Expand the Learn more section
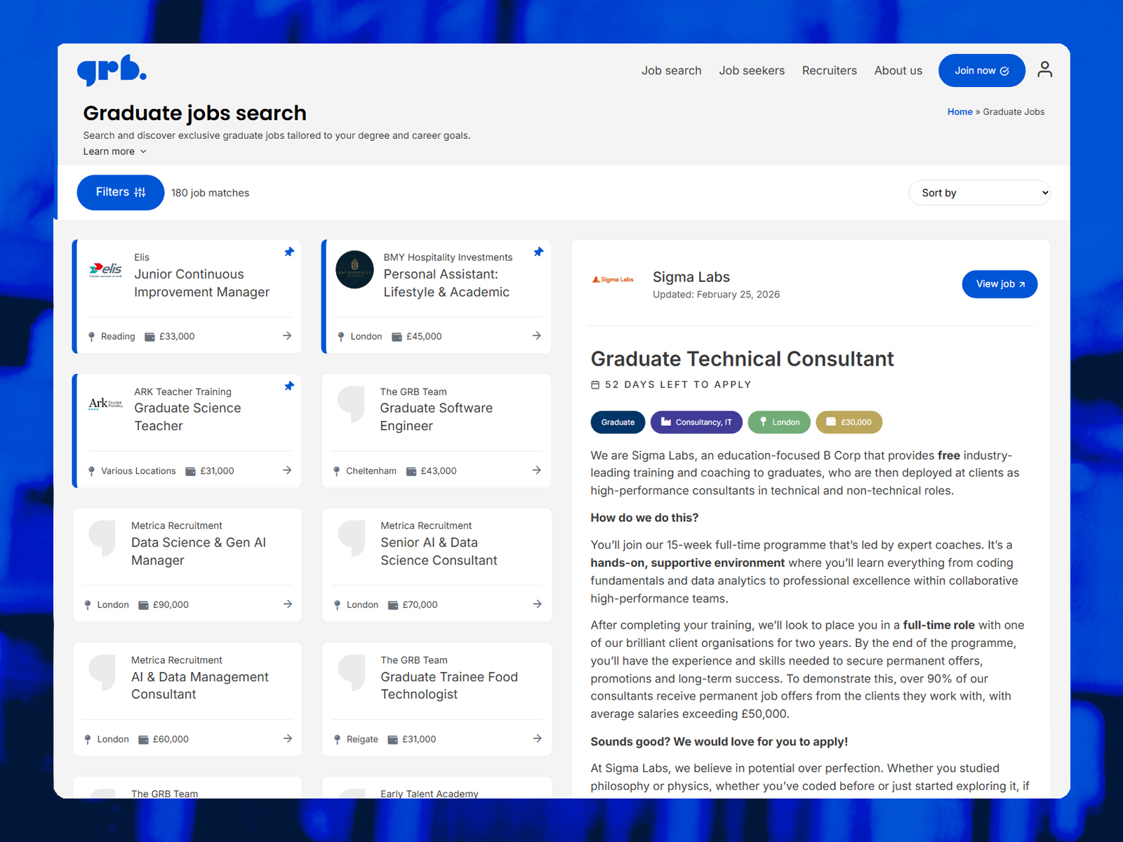This screenshot has height=842, width=1123. pos(114,152)
